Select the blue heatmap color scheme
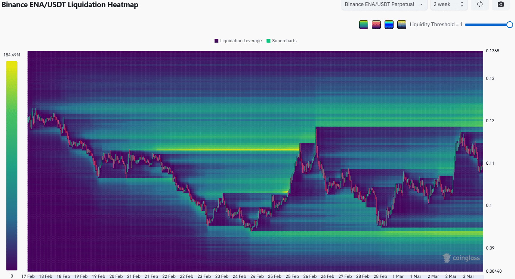515x279 pixels. (x=389, y=24)
